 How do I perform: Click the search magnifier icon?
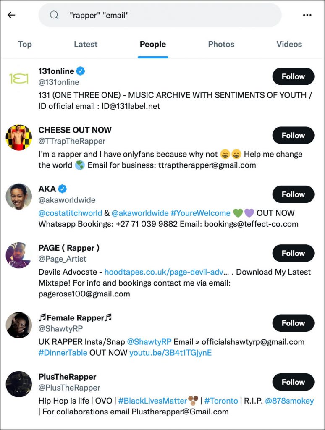pos(54,15)
